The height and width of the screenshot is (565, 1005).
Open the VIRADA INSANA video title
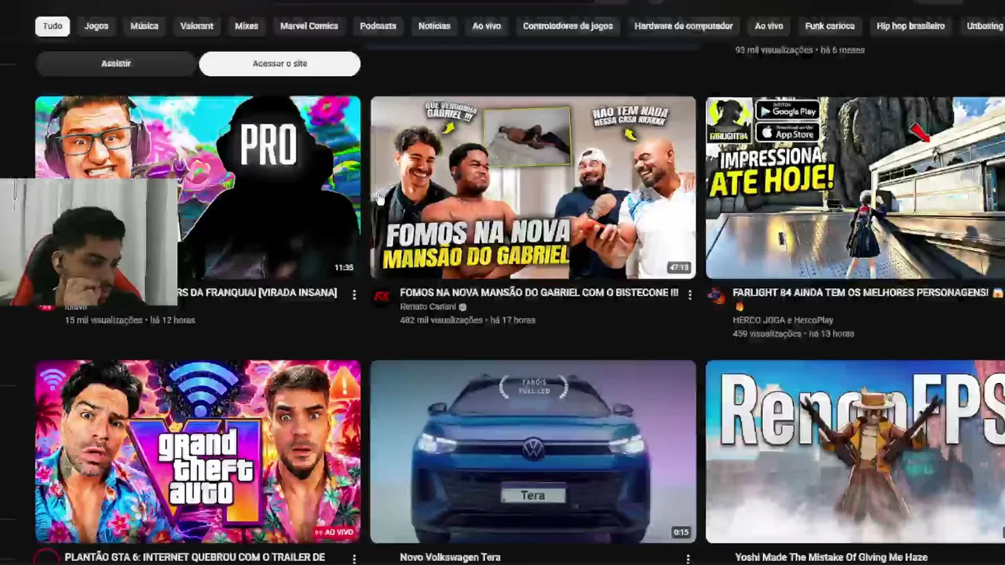tap(258, 293)
